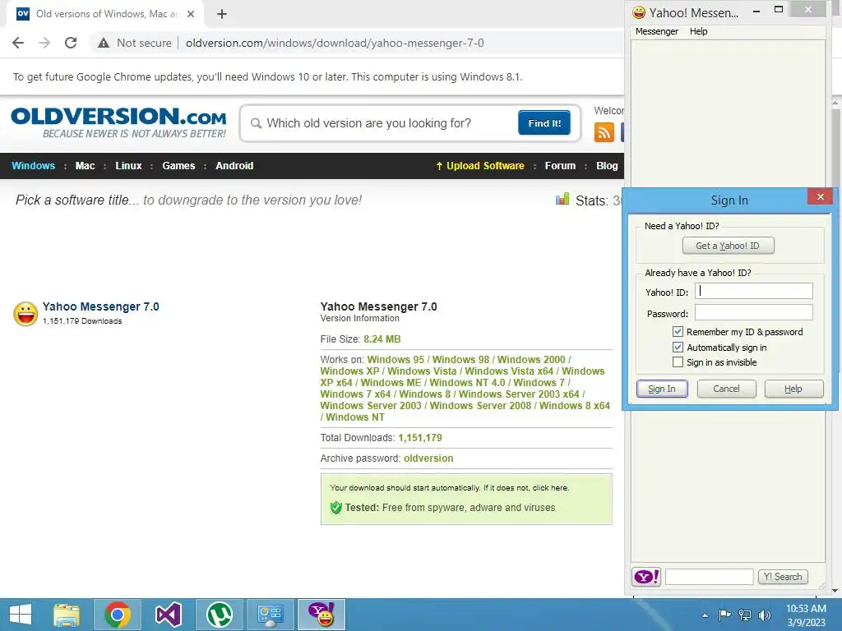Click the Upload Software link

point(480,166)
